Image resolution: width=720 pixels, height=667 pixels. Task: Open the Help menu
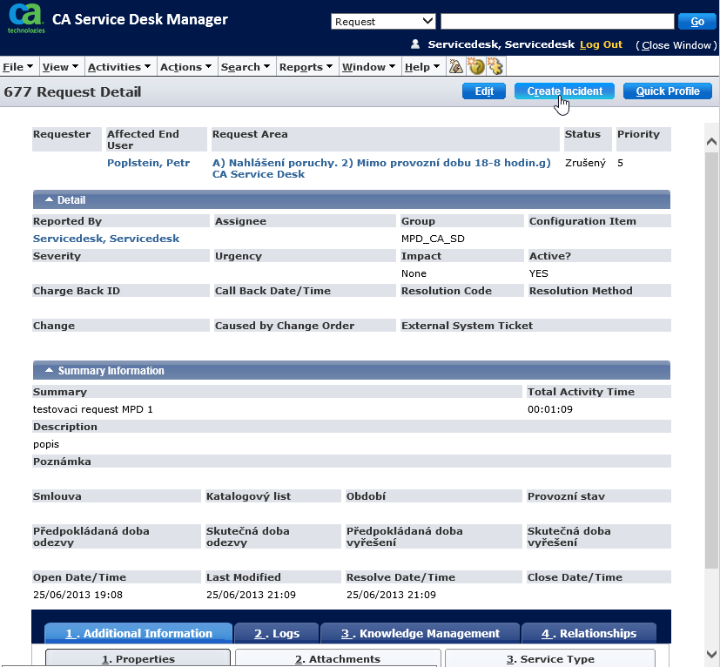pos(422,67)
